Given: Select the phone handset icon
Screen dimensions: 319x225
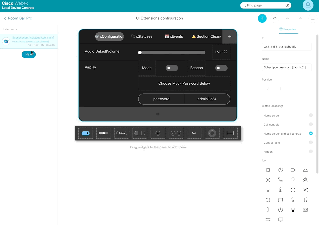Looking at the screenshot, I should [280, 180].
